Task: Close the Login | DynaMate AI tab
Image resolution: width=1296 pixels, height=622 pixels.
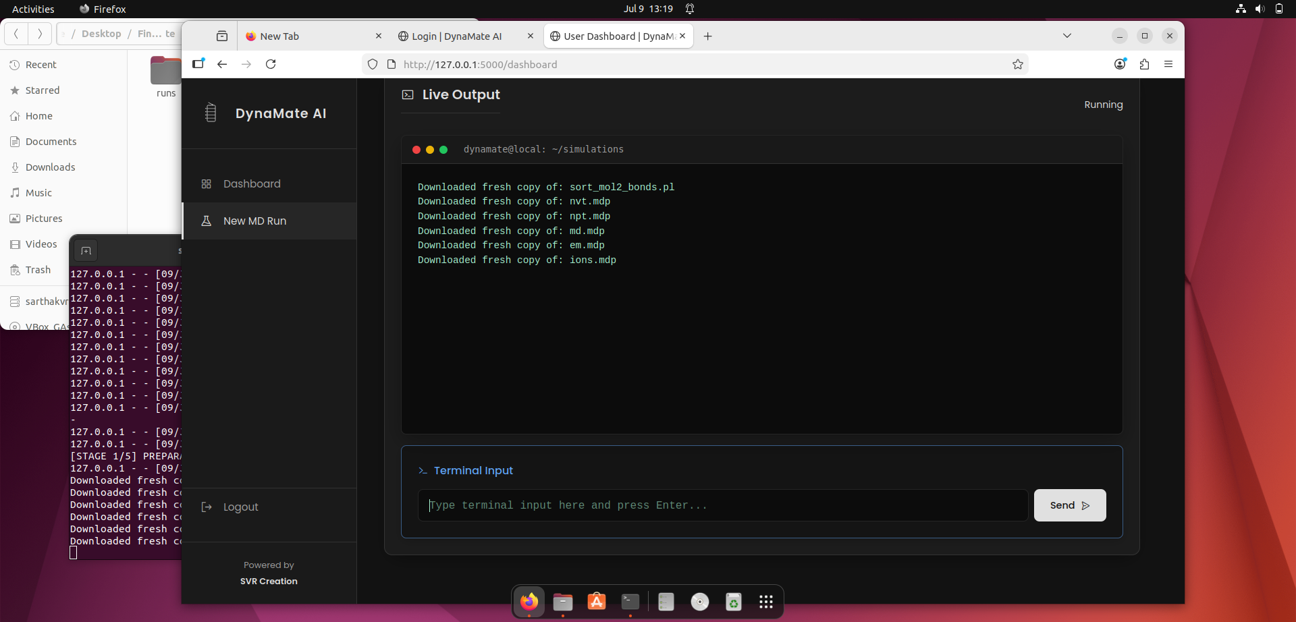Action: pos(531,36)
